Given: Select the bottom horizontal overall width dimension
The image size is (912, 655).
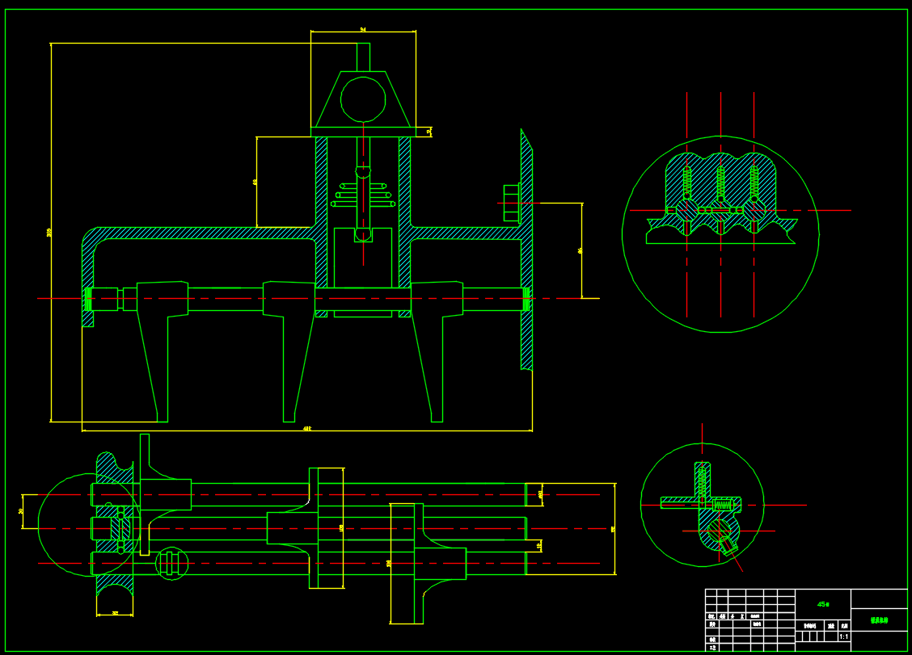Looking at the screenshot, I should 307,430.
